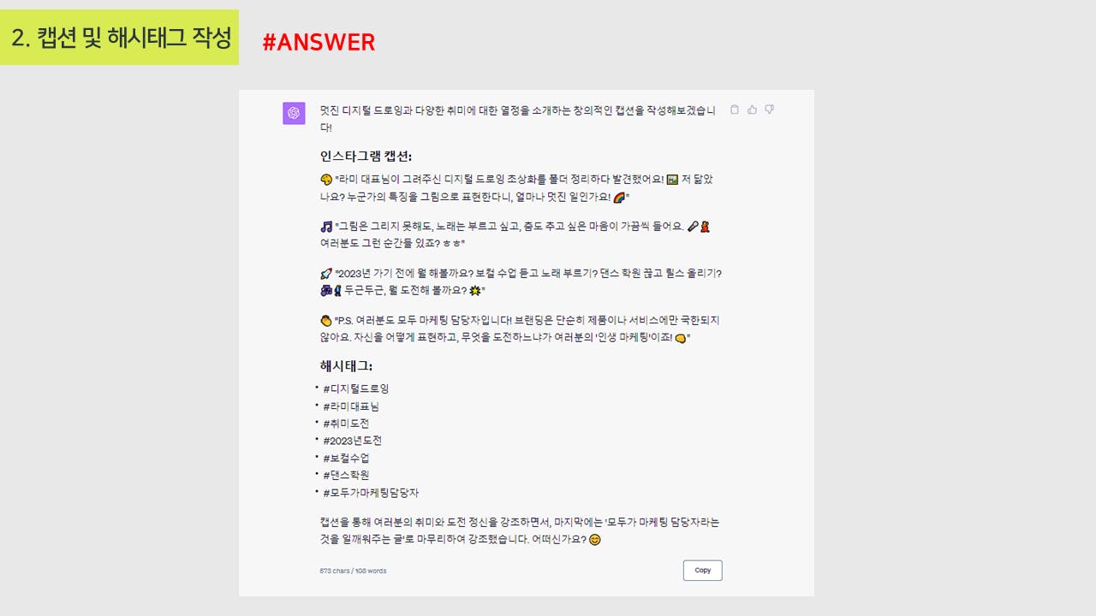Select the #취미도전 hashtag
The image size is (1096, 616).
tap(346, 423)
